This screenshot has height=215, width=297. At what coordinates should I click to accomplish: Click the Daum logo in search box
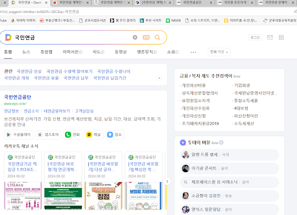[x=8, y=38]
